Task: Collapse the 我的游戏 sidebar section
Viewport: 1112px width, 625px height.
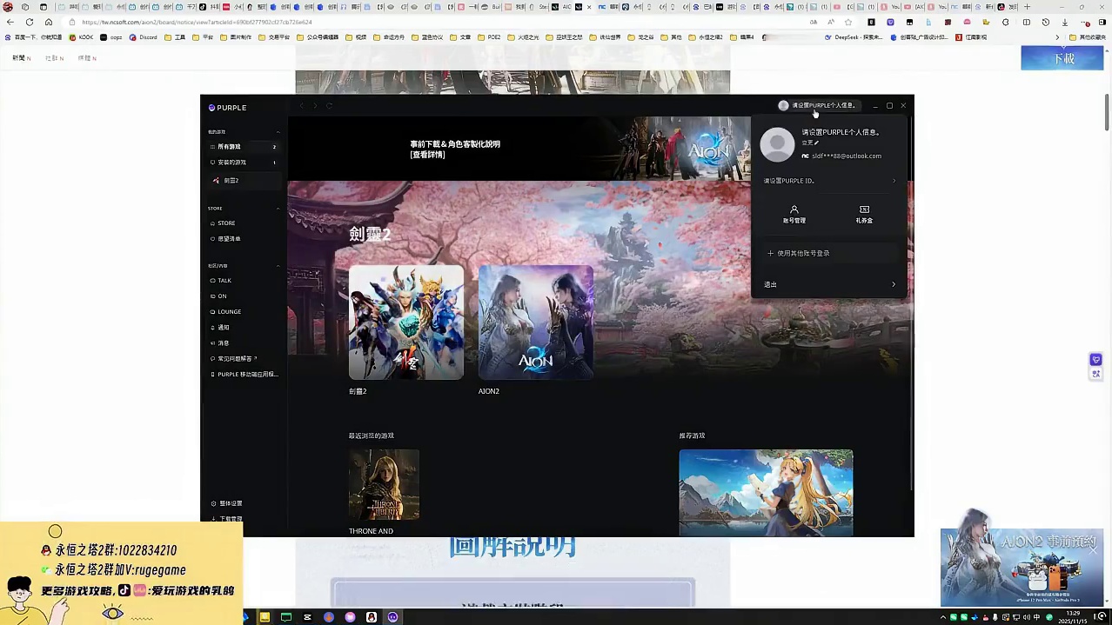Action: coord(278,132)
